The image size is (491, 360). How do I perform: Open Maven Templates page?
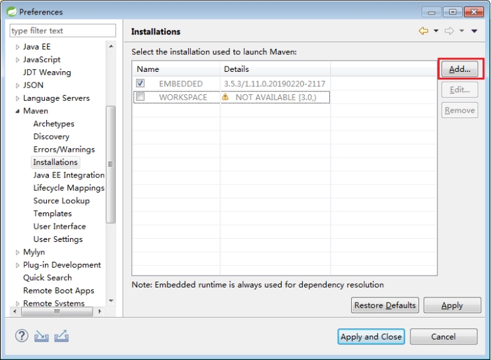coord(53,214)
